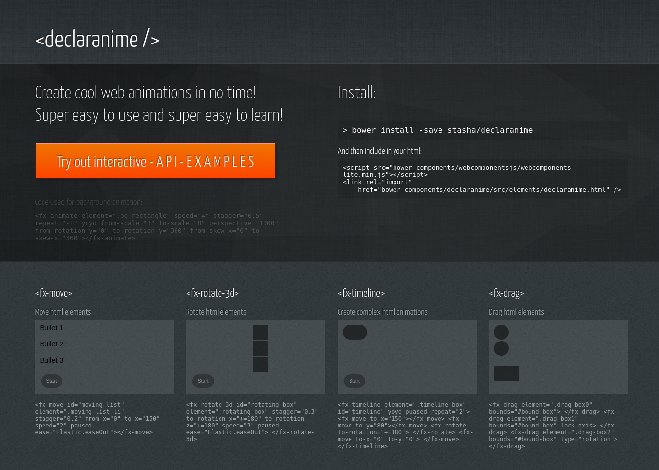
Task: Click 'Create cool web animations in no time!' tagline
Action: point(145,93)
